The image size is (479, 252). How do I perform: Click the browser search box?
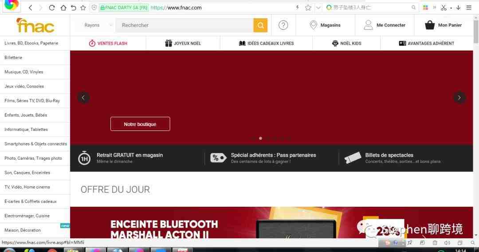(x=369, y=8)
